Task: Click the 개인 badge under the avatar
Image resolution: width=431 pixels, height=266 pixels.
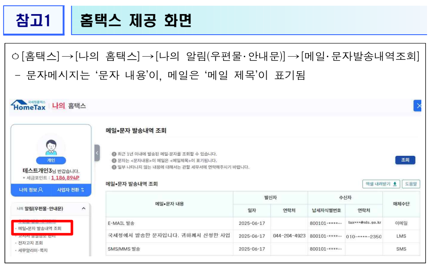Action: coord(51,160)
